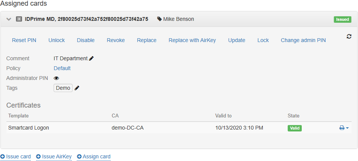Screen dimensions: 358x161
Task: Click the Demo tag badge
Action: coord(63,88)
